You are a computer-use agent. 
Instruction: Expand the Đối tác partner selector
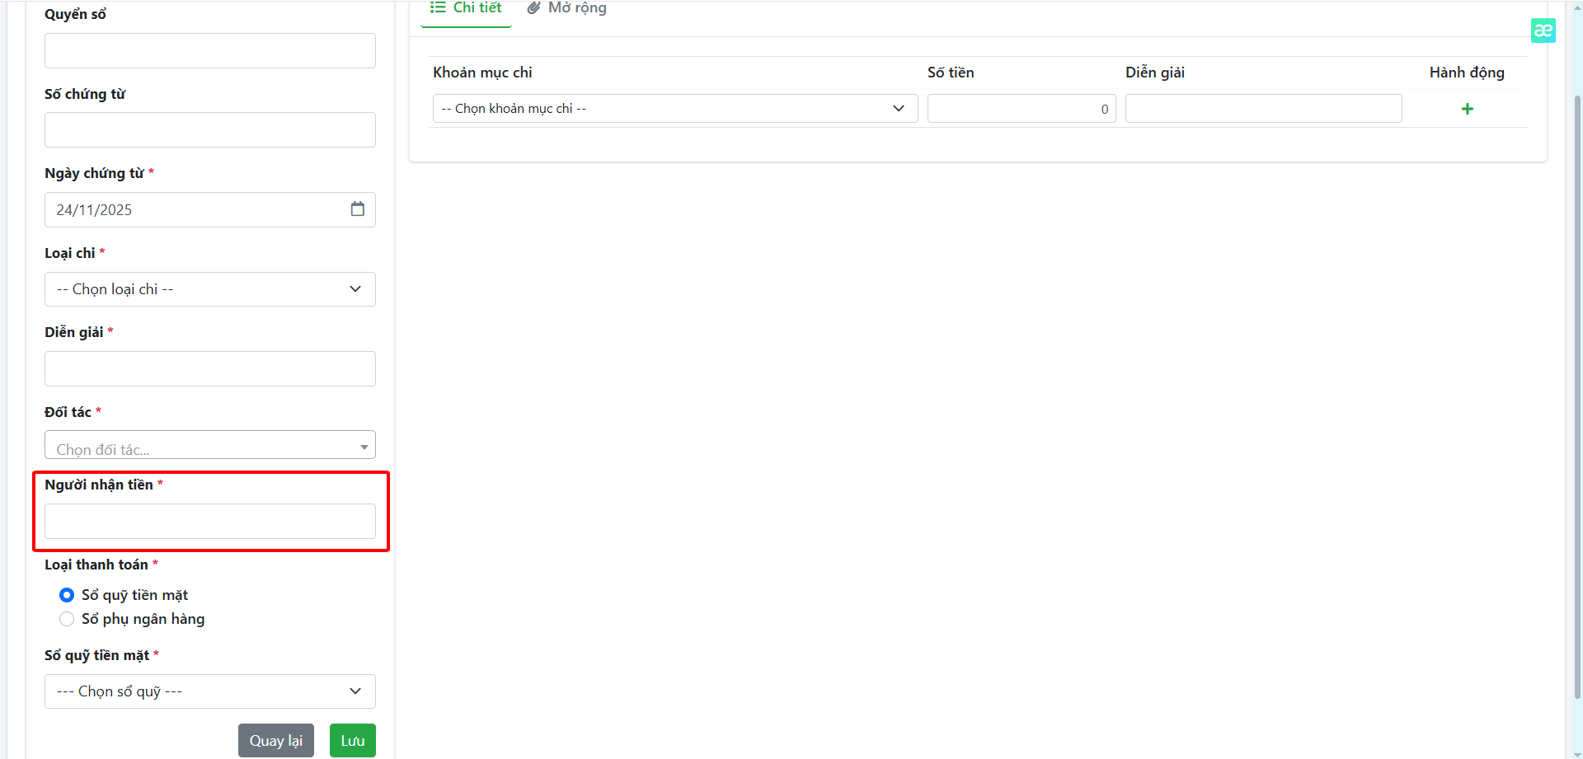click(x=209, y=446)
